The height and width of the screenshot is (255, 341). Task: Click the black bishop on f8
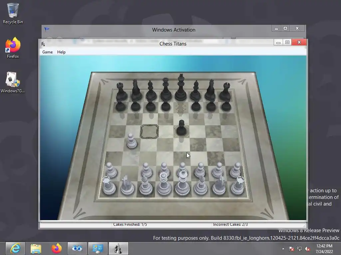[196, 91]
